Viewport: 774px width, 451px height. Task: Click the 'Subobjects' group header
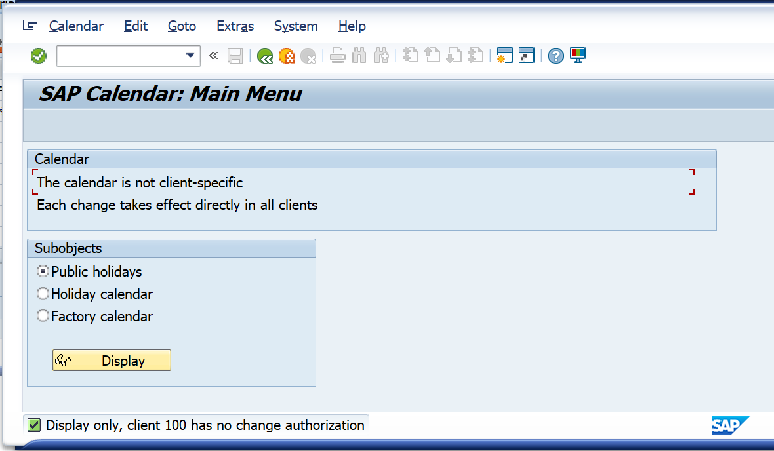click(x=171, y=248)
